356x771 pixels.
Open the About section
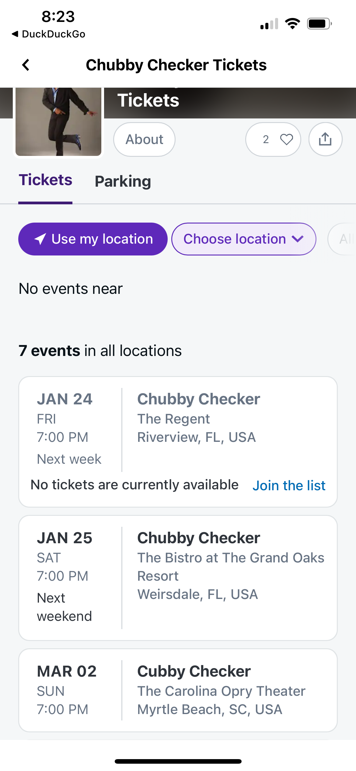(x=144, y=139)
